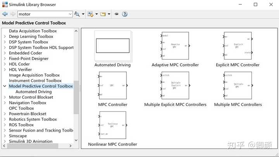Screen dimensions: 279x157
Task: Click the new model icon
Action: click(90, 14)
